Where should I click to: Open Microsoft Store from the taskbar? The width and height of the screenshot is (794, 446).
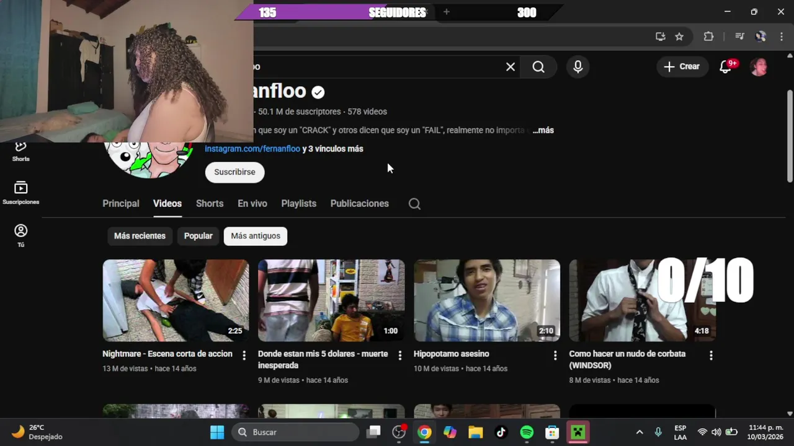(x=552, y=432)
